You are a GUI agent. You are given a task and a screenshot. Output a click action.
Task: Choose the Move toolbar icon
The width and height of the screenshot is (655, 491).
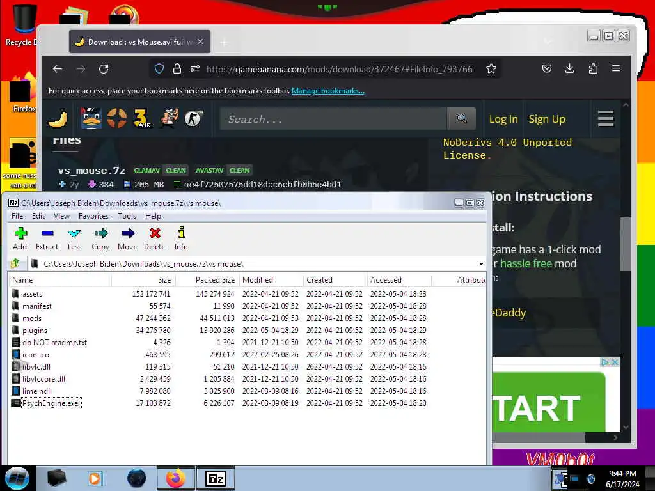[x=127, y=238]
